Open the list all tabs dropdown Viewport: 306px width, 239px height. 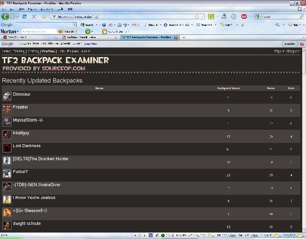304,37
